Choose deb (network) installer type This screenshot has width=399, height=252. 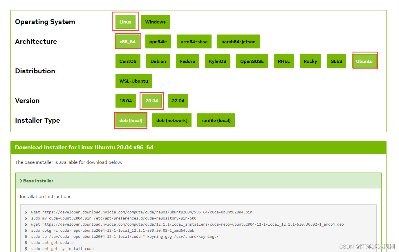tap(172, 120)
